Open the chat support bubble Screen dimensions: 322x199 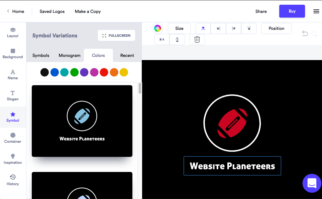312,183
